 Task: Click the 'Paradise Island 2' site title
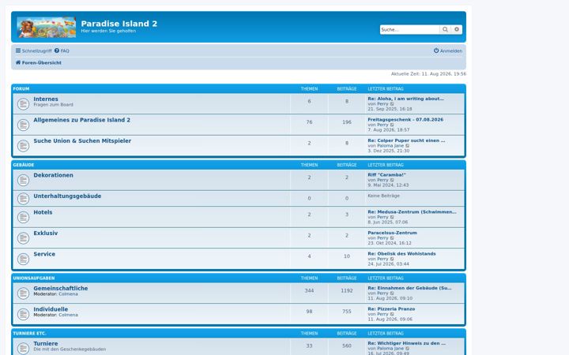(119, 24)
